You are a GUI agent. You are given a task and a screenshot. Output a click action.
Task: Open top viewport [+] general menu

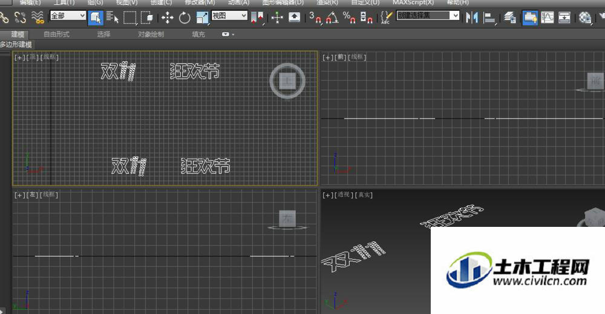(19, 57)
